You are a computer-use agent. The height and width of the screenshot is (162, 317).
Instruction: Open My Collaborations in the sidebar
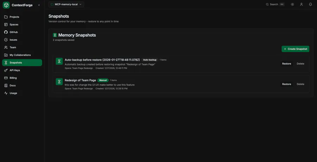tap(22, 55)
